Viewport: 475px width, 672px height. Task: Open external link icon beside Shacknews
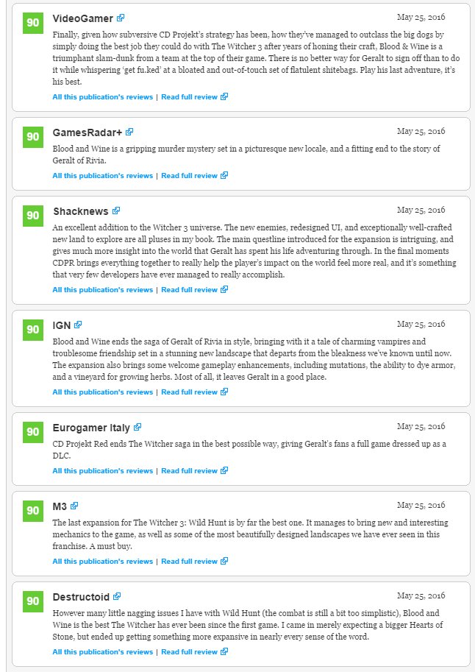[x=116, y=211]
